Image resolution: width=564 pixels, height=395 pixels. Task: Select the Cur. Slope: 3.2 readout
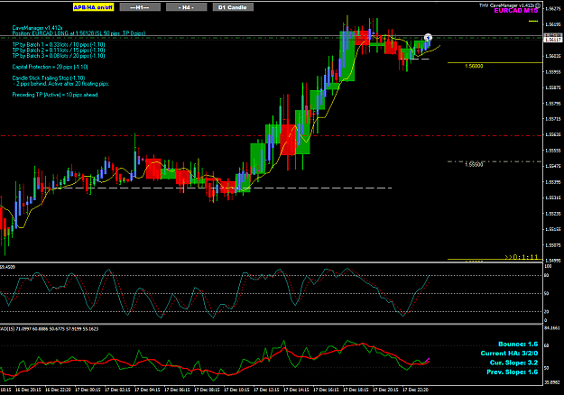(514, 363)
